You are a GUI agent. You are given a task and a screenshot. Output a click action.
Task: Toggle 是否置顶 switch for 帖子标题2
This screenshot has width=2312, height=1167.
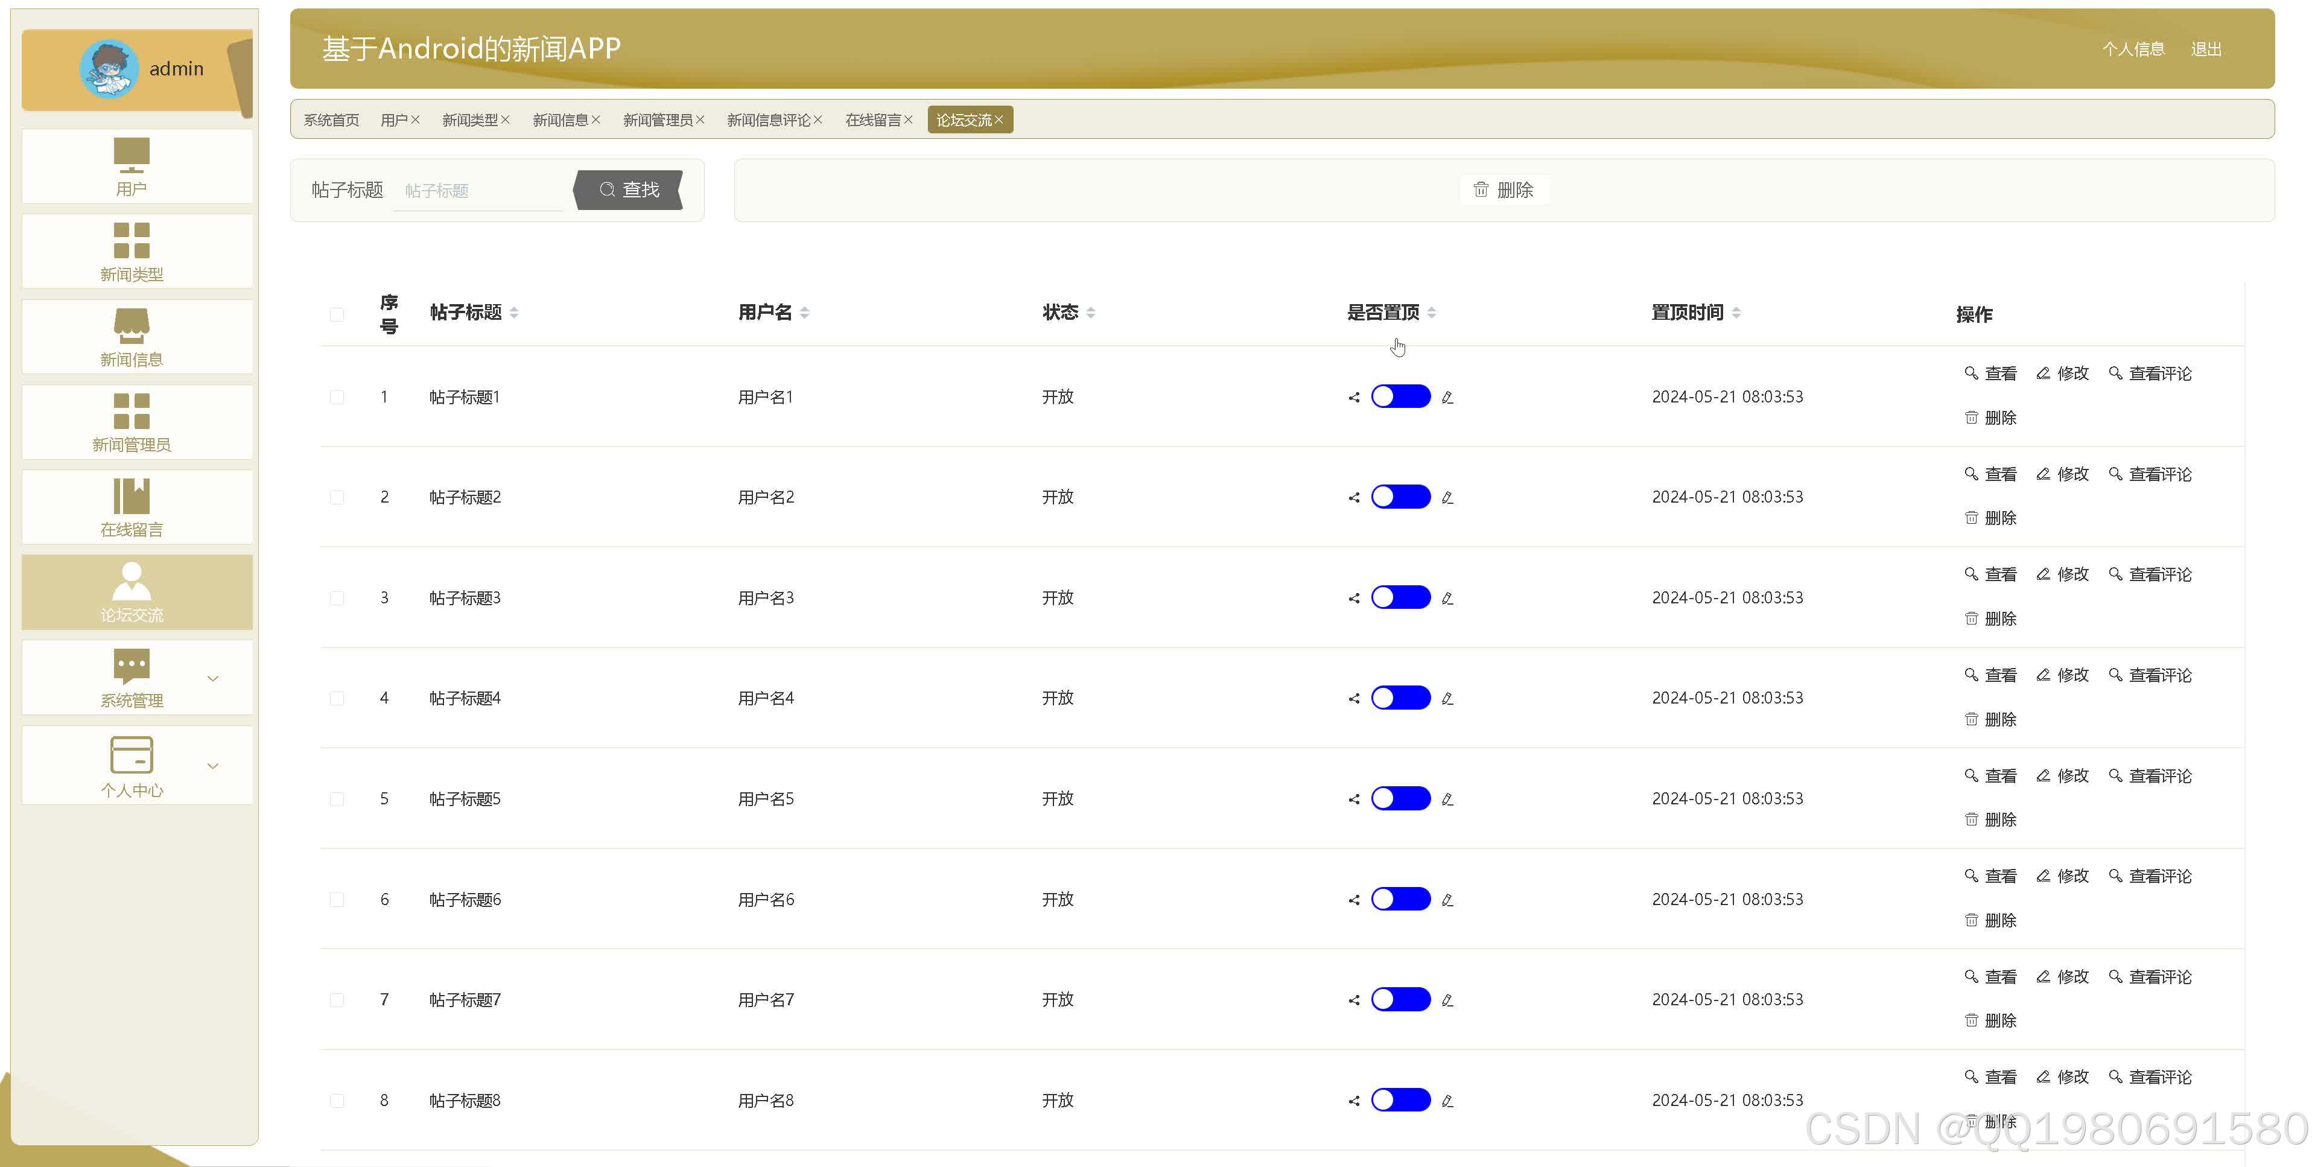point(1401,497)
